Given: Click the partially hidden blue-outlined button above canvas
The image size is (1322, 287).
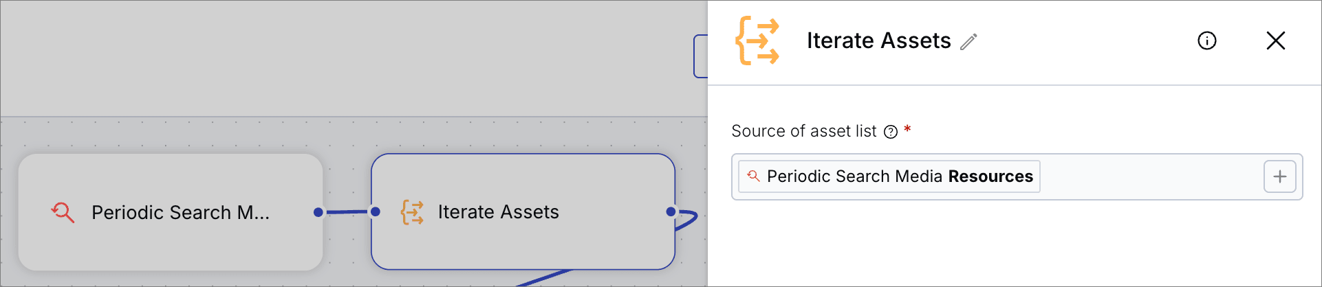Looking at the screenshot, I should [701, 56].
